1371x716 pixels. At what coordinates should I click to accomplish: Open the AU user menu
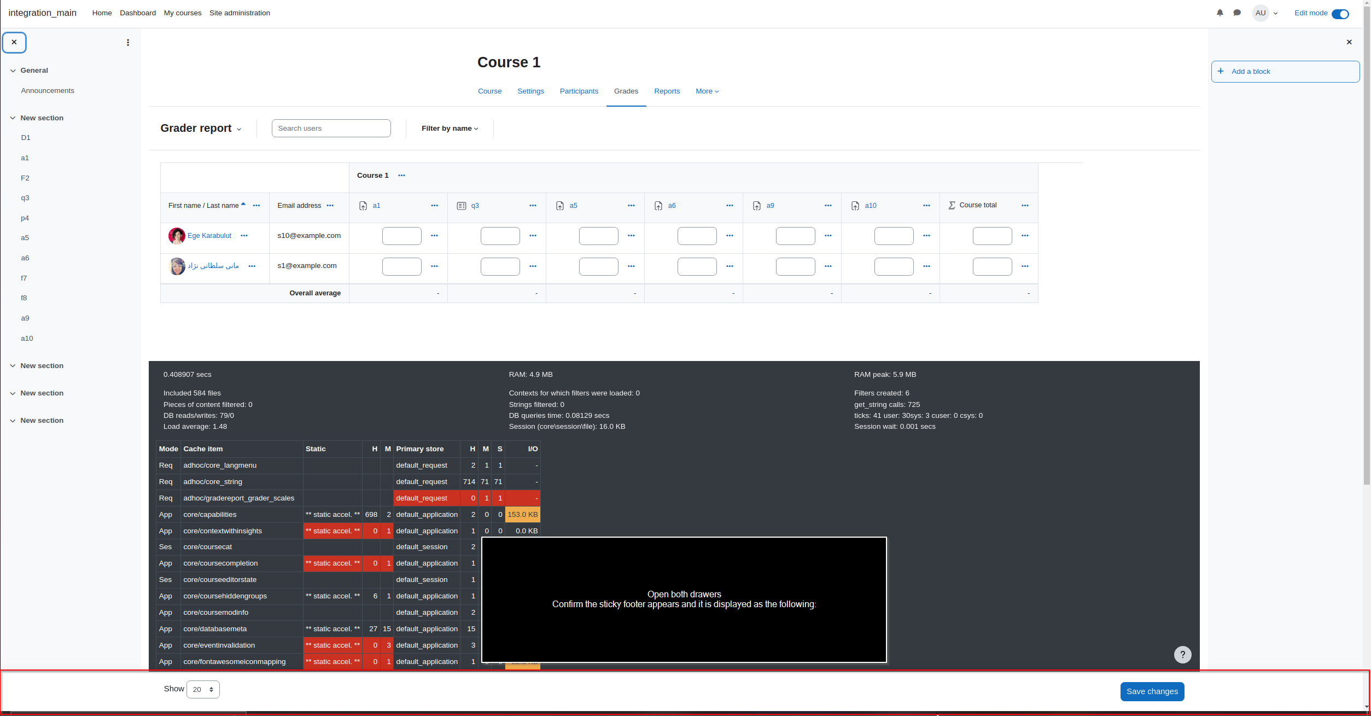tap(1265, 13)
